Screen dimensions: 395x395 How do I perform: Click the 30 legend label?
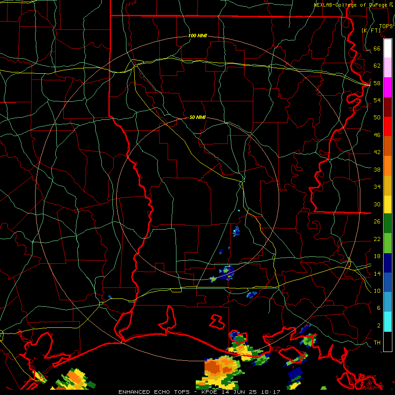(x=377, y=204)
